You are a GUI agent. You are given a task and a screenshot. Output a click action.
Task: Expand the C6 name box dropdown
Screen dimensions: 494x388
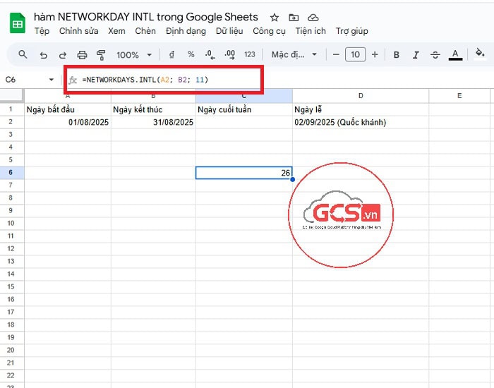coord(52,80)
